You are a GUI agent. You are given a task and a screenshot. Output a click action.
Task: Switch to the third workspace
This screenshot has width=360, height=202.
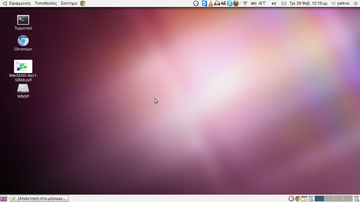click(x=338, y=199)
